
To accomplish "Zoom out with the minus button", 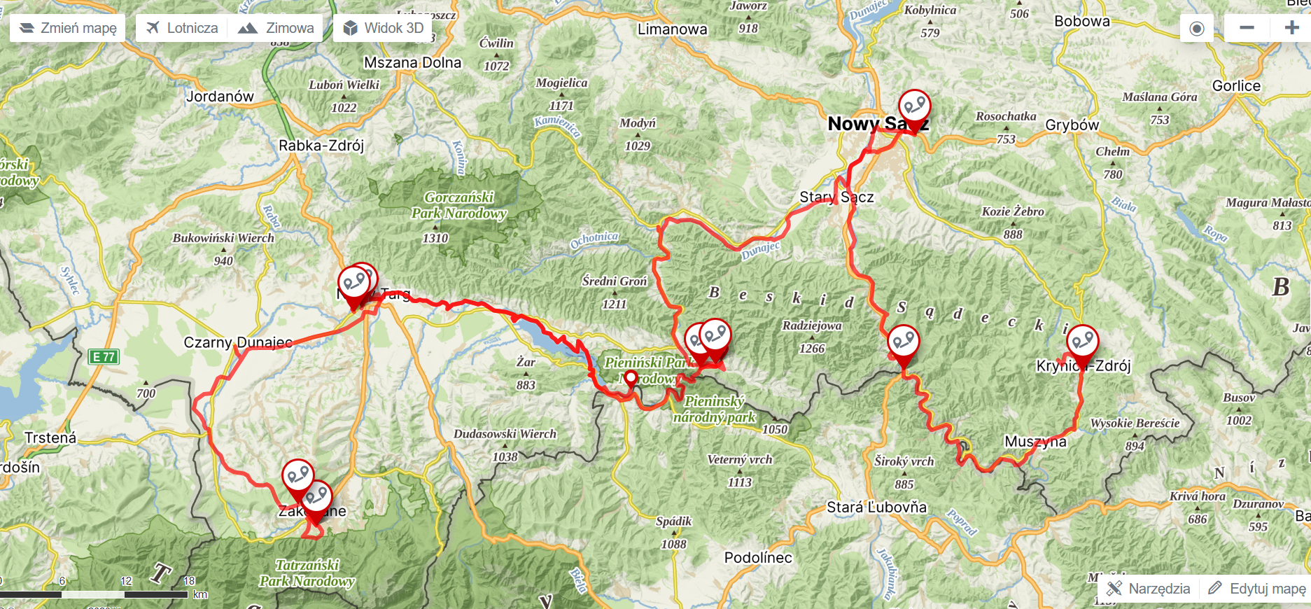I will tap(1247, 28).
